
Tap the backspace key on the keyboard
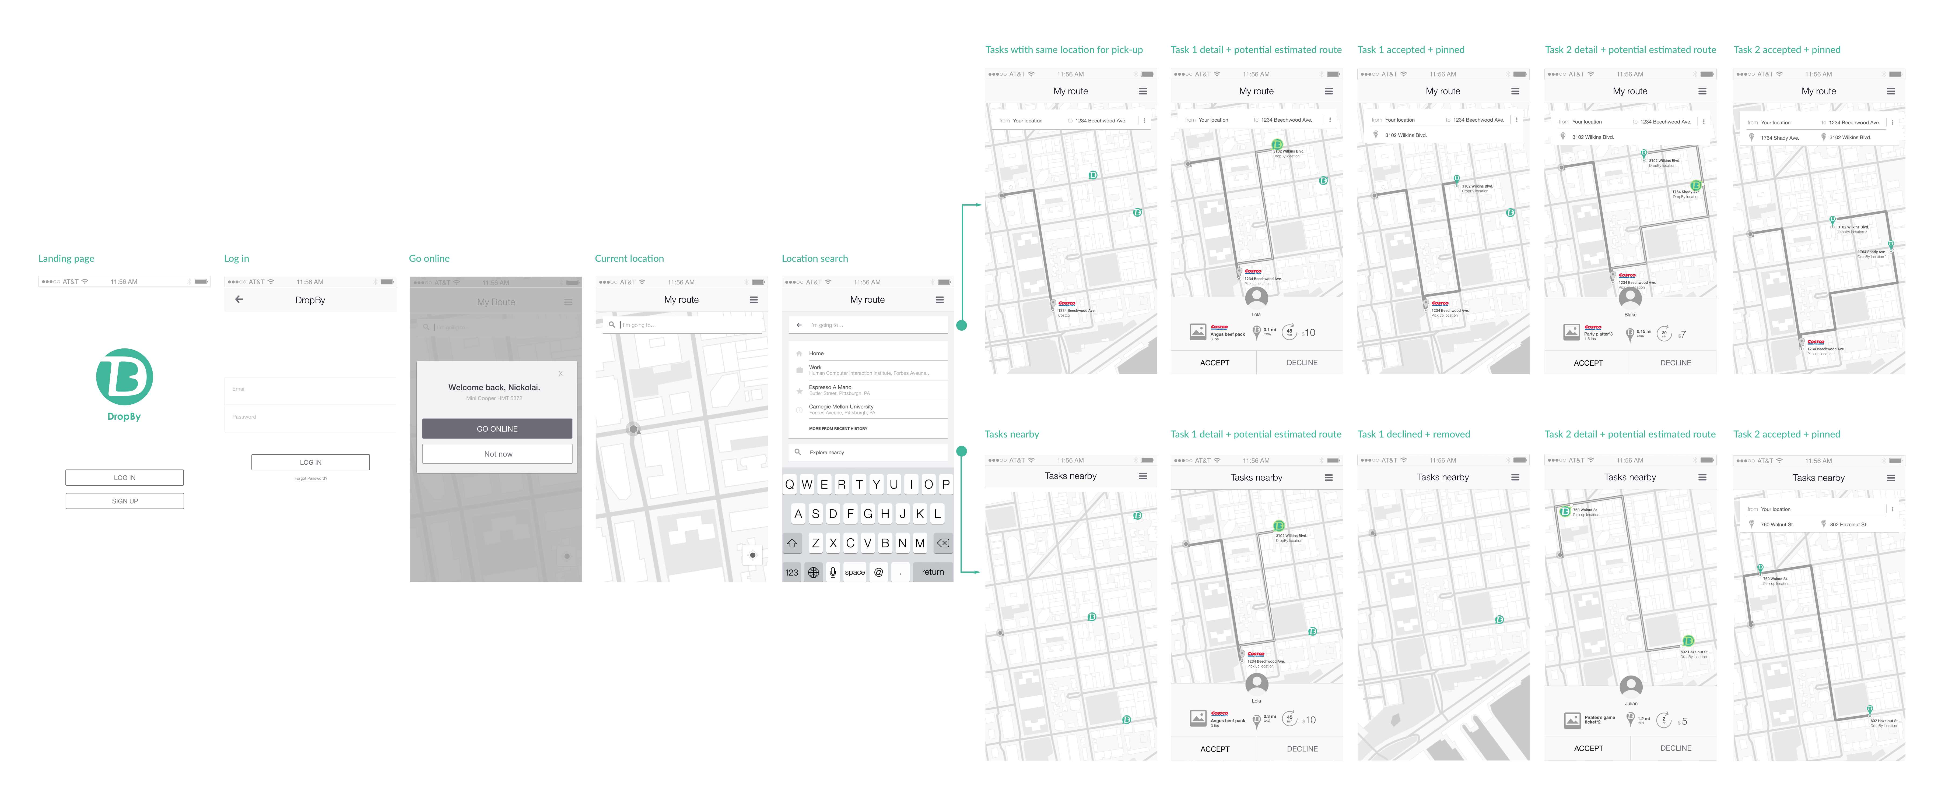point(943,543)
